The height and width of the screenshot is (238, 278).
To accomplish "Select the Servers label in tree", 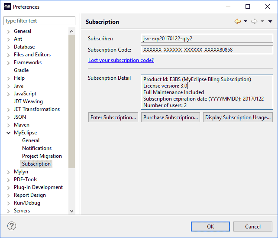I will [x=22, y=211].
